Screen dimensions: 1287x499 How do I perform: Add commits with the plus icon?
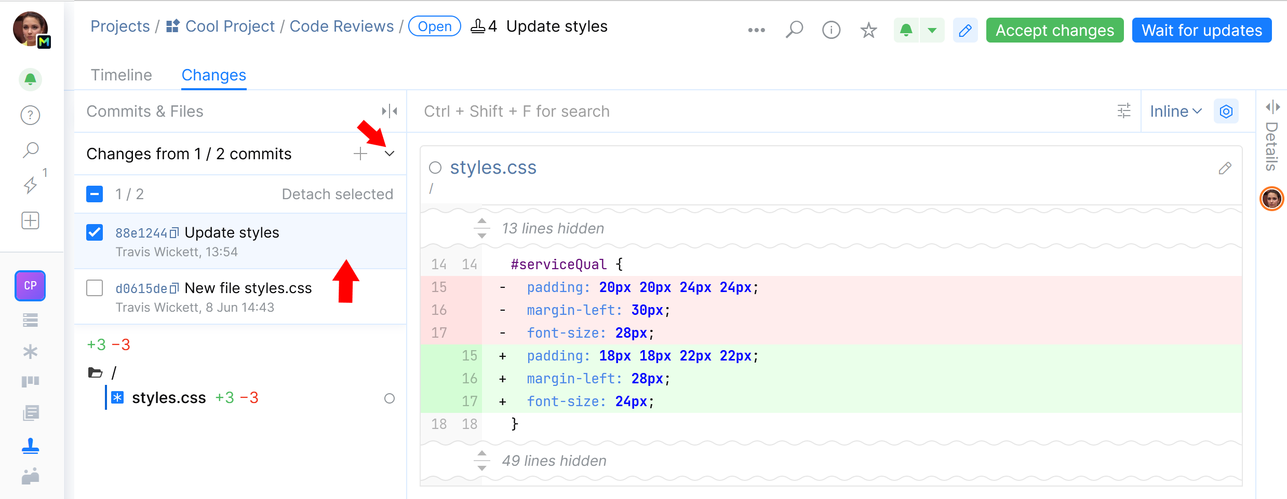coord(360,154)
